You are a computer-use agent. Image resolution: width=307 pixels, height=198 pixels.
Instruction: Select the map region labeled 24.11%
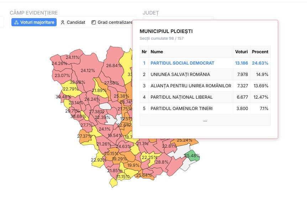tap(72, 57)
